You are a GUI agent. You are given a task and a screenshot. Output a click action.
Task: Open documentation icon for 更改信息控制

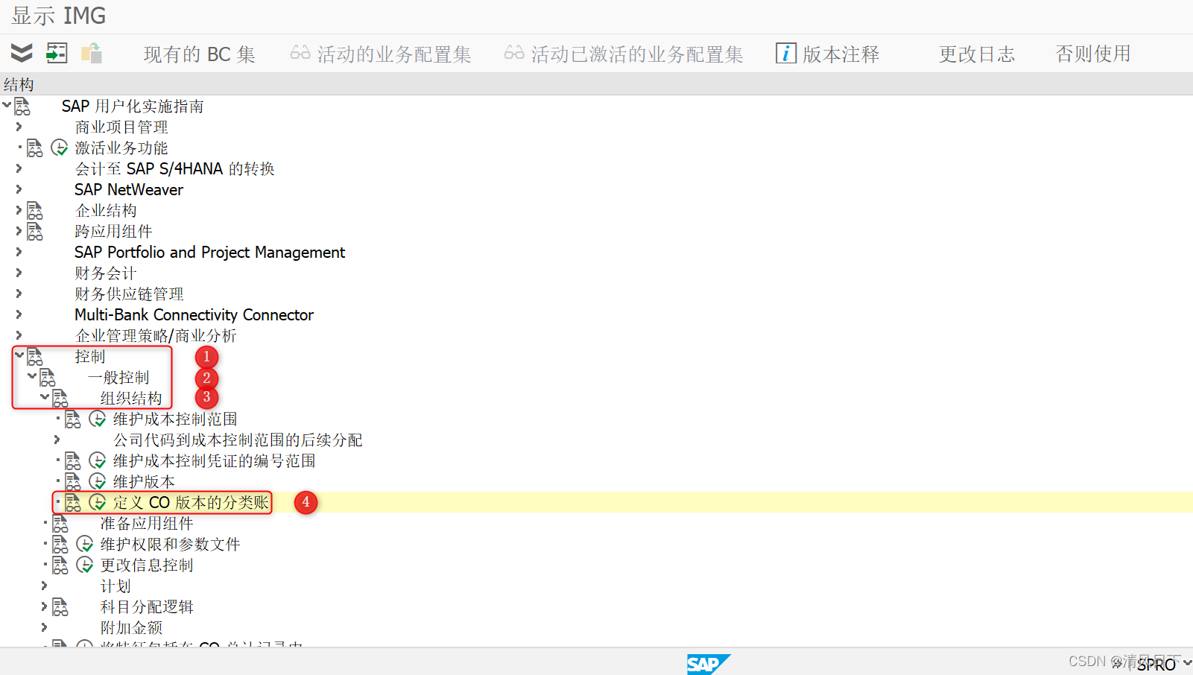click(60, 565)
